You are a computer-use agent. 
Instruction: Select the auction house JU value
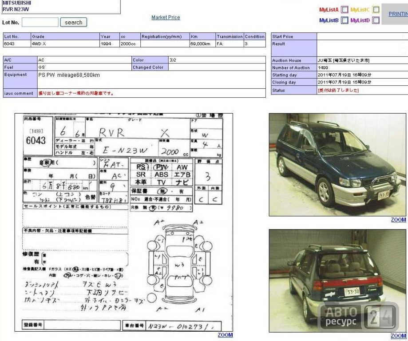[344, 60]
